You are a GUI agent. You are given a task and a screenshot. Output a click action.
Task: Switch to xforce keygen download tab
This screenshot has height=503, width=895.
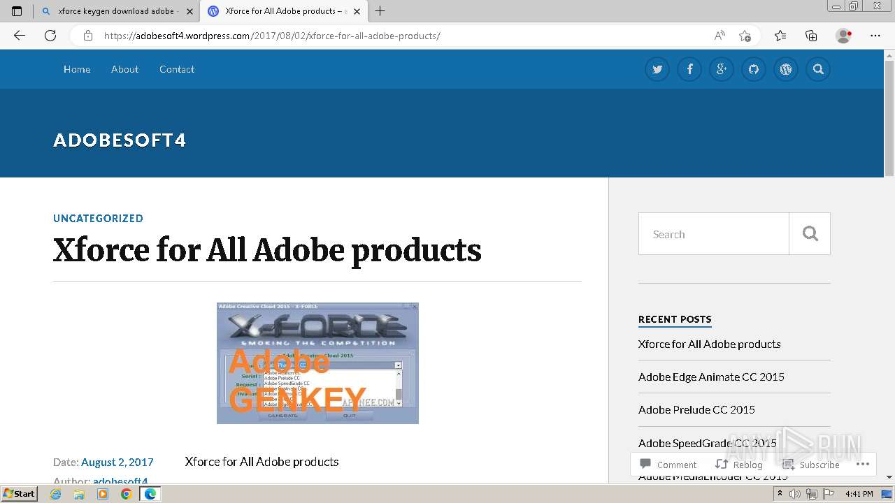pyautogui.click(x=116, y=11)
